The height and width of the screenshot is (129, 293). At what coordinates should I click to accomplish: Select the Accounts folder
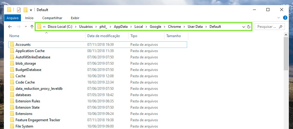tap(98, 45)
